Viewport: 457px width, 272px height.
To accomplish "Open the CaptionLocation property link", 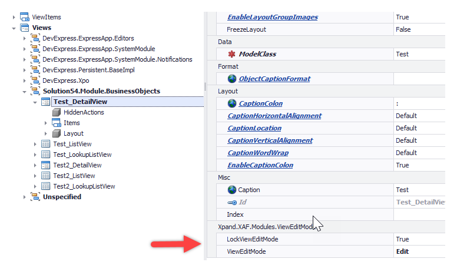I will click(254, 128).
